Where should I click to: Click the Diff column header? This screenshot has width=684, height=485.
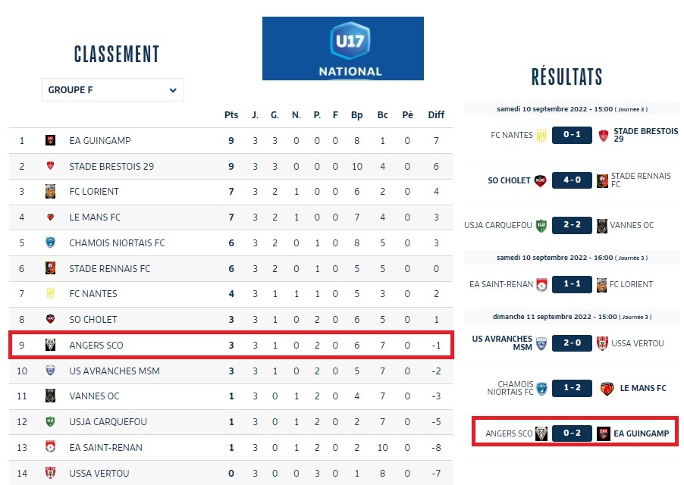coord(436,115)
